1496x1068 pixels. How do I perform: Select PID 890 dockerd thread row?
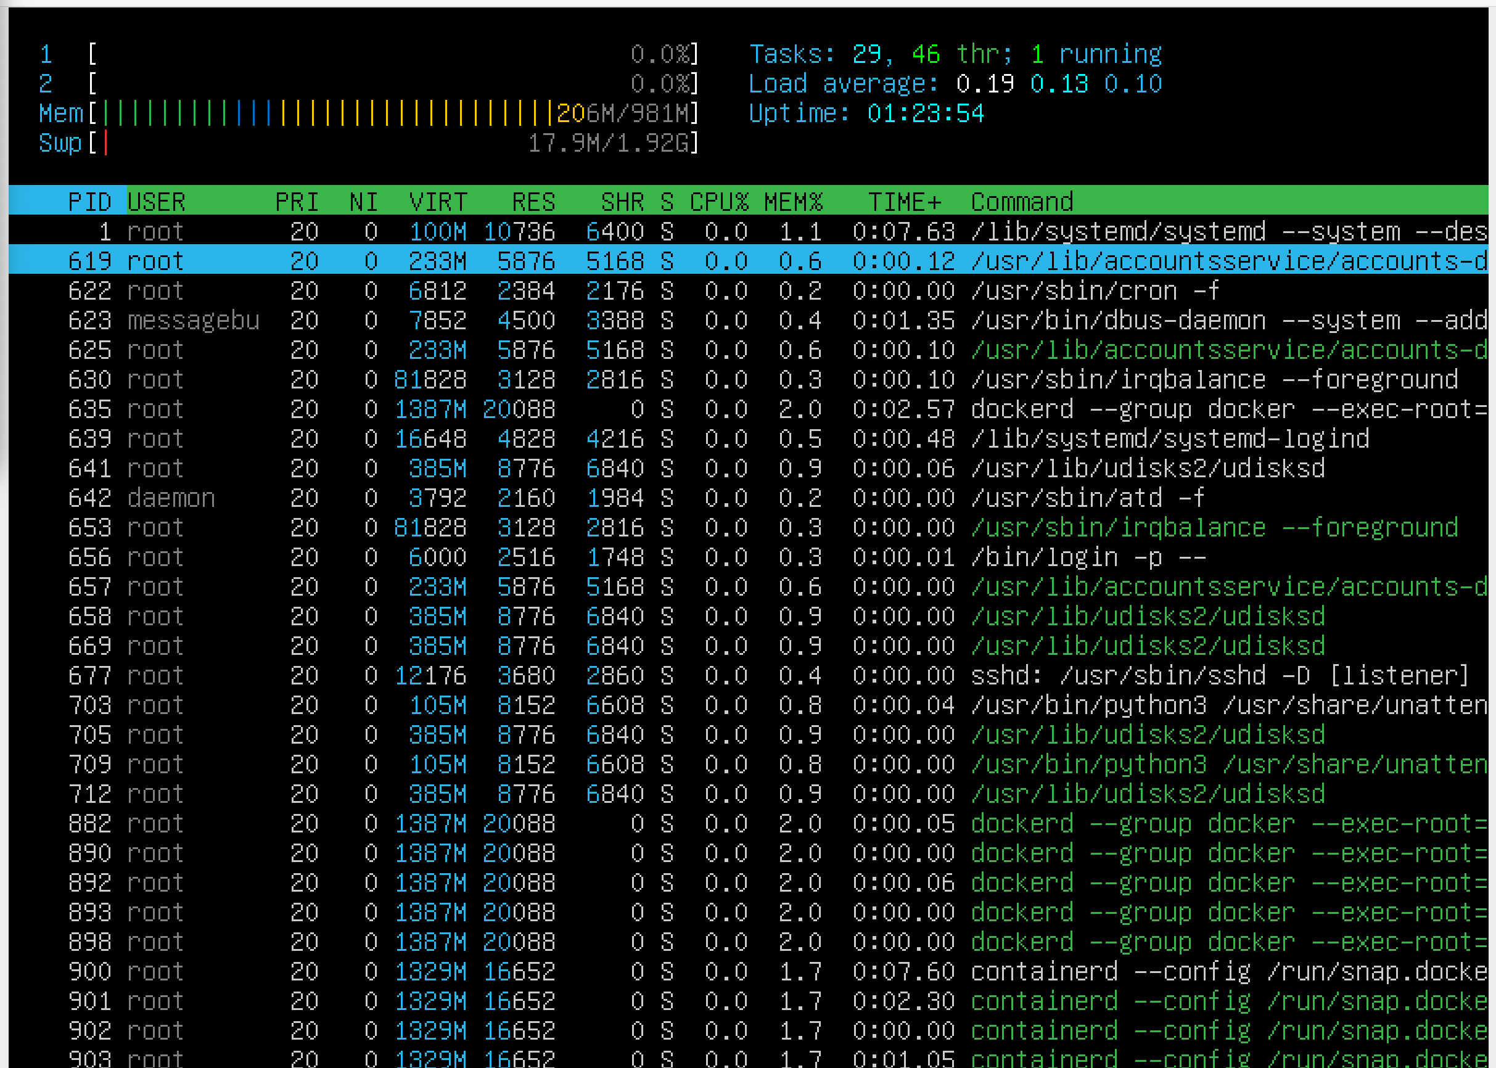point(749,853)
